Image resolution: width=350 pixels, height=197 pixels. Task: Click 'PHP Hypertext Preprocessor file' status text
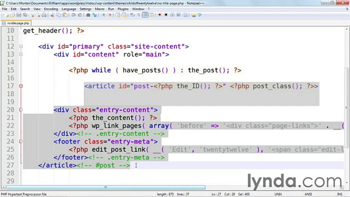(24, 194)
